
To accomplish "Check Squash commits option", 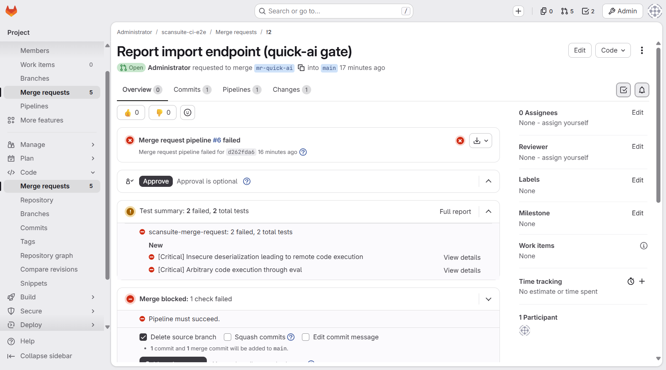I will coord(228,337).
